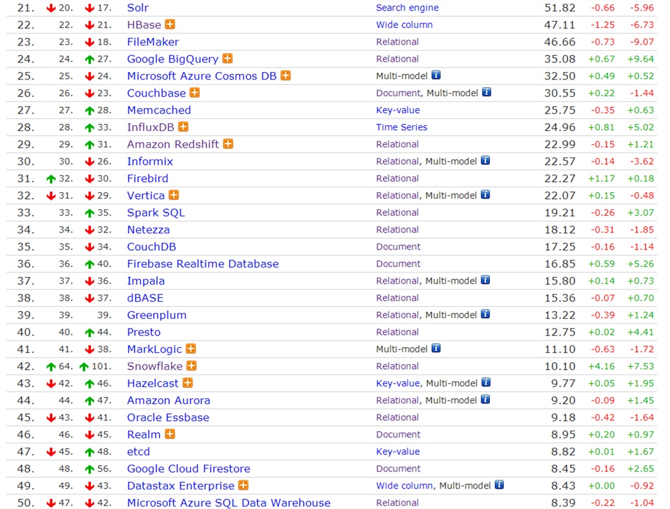
Task: Open the dBASE link
Action: coord(145,298)
